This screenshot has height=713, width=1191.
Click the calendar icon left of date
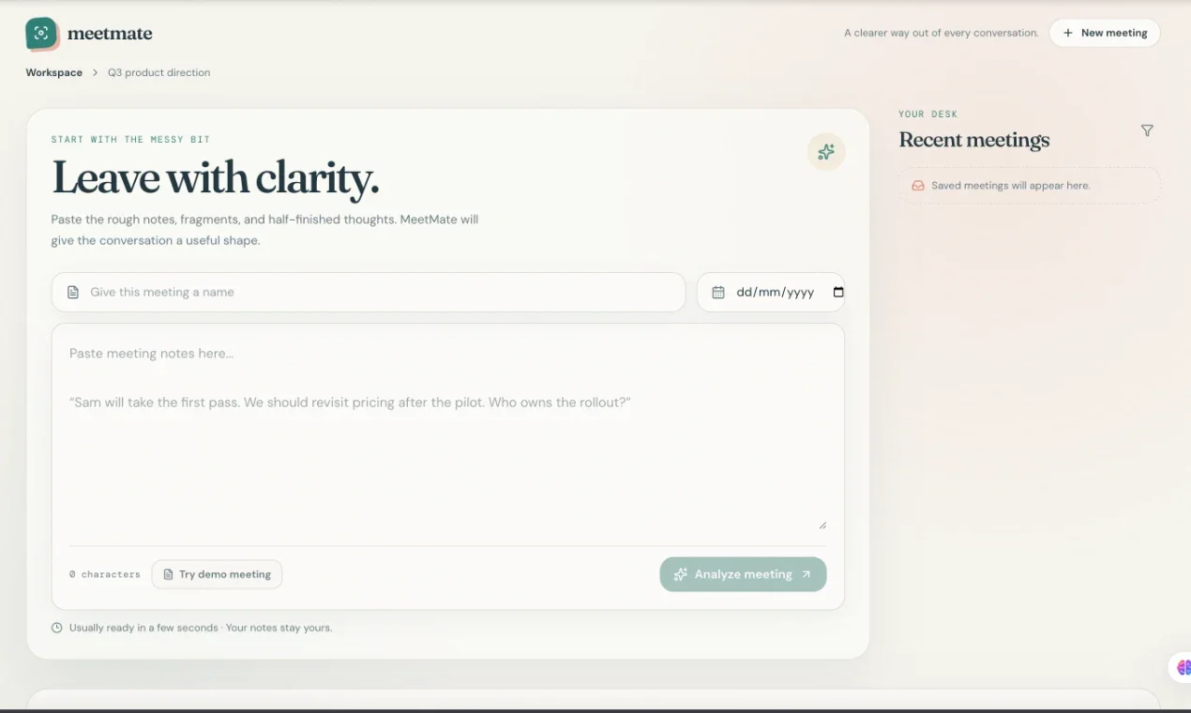click(x=718, y=293)
